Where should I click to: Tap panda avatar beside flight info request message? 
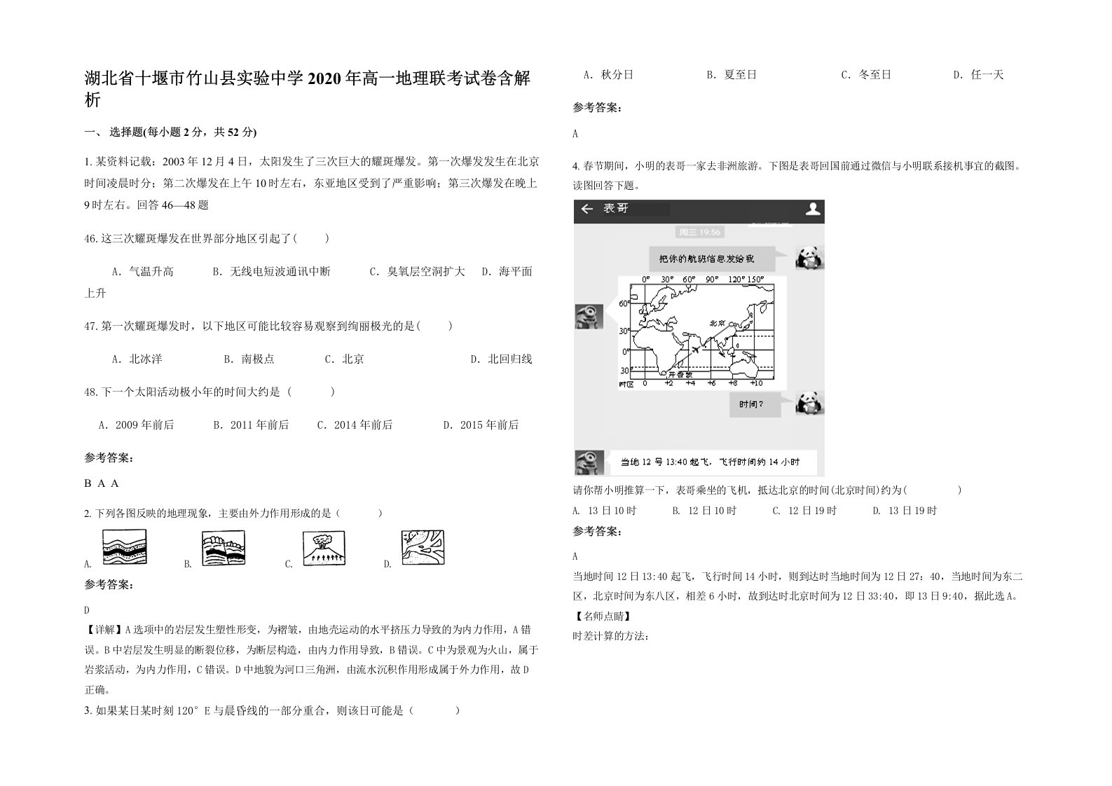809,258
